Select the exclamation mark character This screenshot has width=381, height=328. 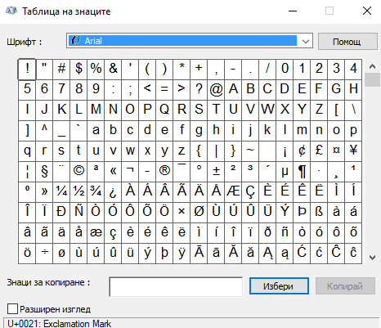tap(27, 69)
